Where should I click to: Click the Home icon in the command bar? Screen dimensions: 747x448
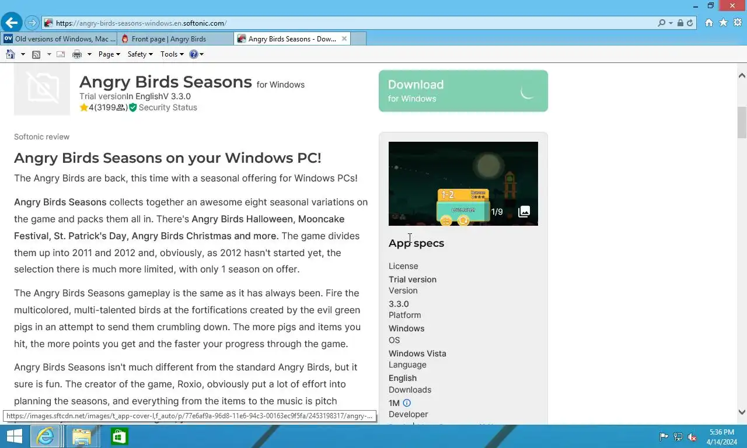tap(10, 54)
